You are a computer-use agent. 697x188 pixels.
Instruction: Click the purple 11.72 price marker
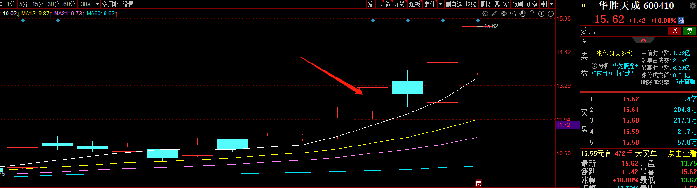(566, 125)
